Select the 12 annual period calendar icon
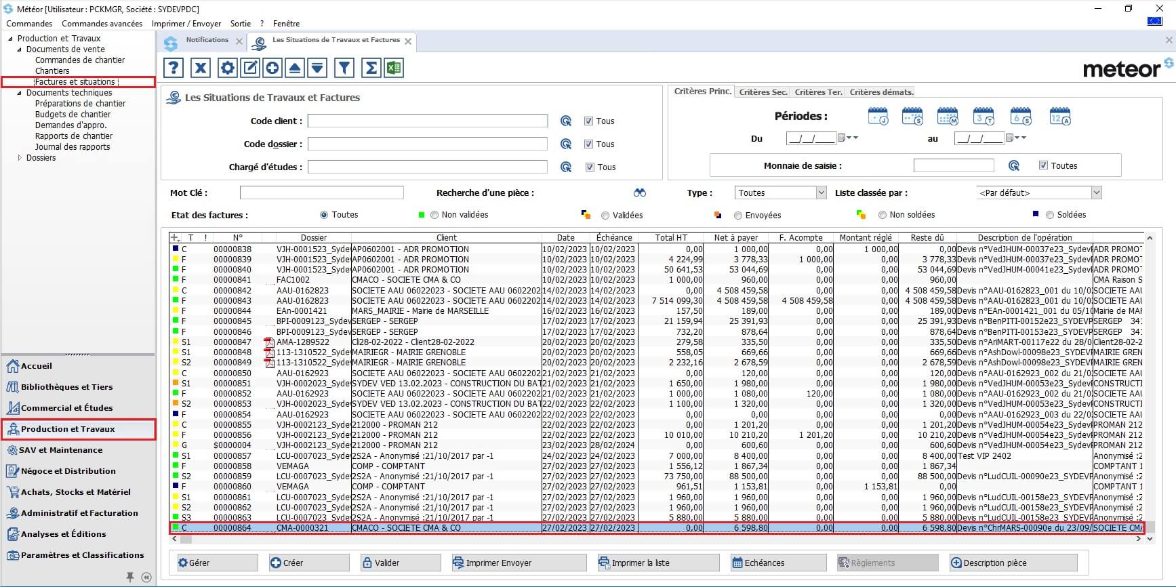This screenshot has height=587, width=1176. (x=1060, y=117)
